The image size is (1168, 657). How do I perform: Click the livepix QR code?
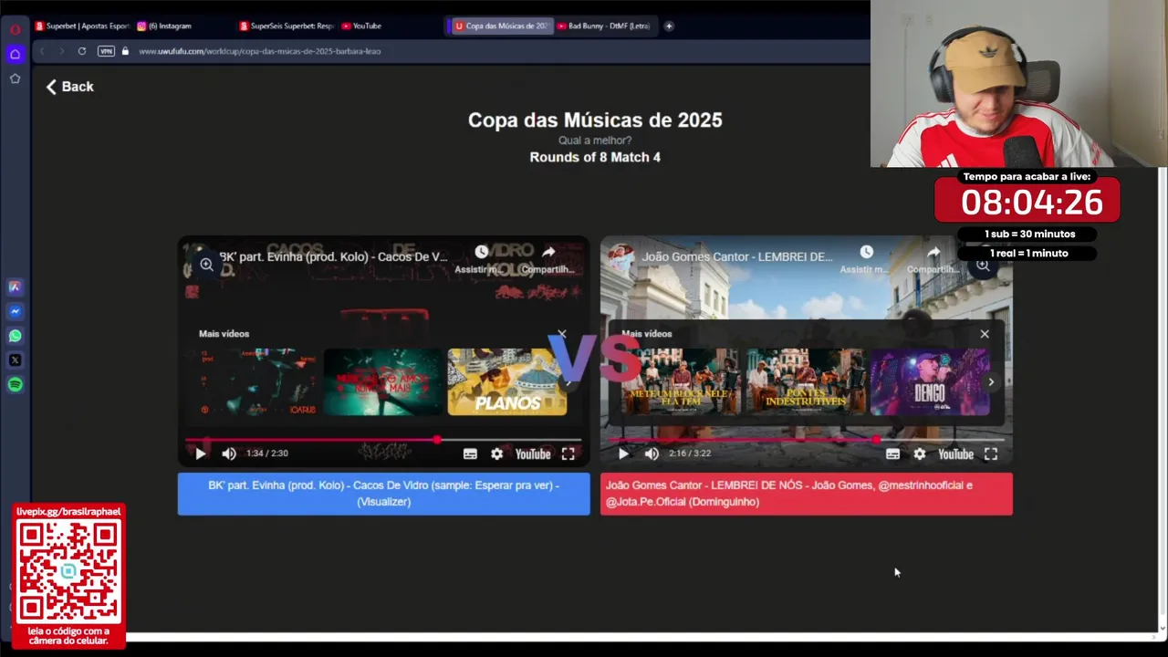[68, 573]
